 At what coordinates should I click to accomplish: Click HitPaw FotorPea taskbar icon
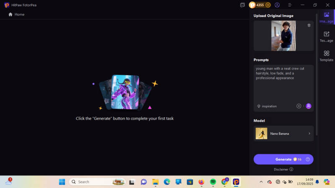[236, 182]
